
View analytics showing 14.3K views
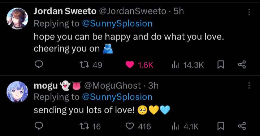[x=187, y=65]
